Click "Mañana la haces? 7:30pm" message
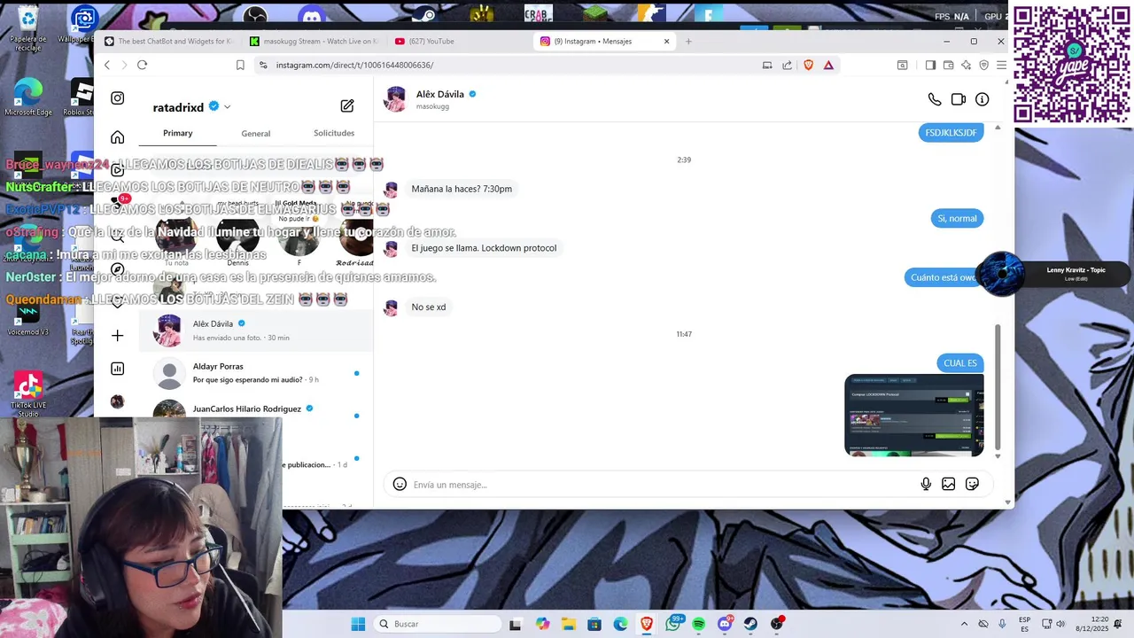The width and height of the screenshot is (1134, 638). (x=462, y=189)
